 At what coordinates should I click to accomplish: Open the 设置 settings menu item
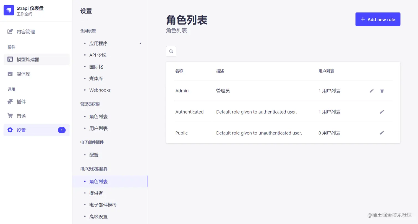coord(36,130)
